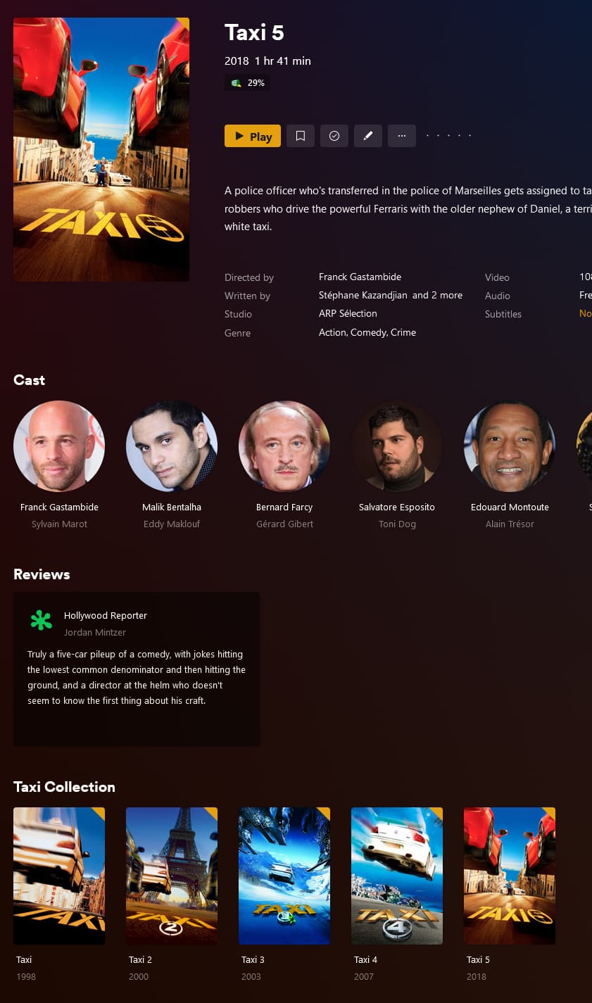Open Edouard Montoute cast photo

510,446
